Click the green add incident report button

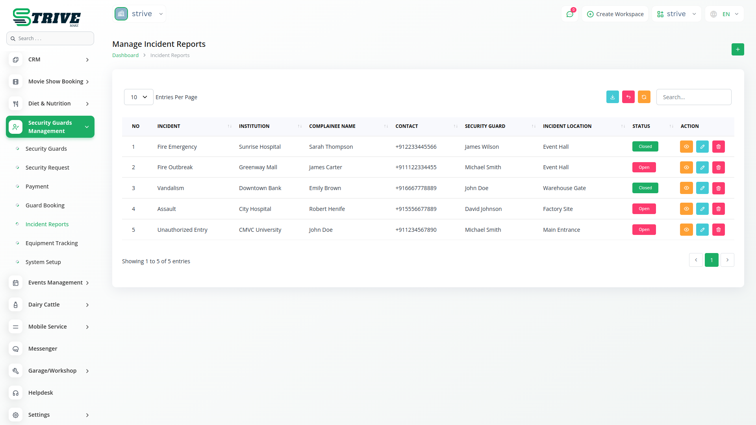coord(737,50)
